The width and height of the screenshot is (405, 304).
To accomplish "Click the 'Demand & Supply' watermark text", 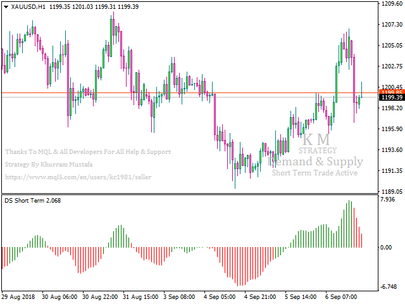I will (x=316, y=161).
